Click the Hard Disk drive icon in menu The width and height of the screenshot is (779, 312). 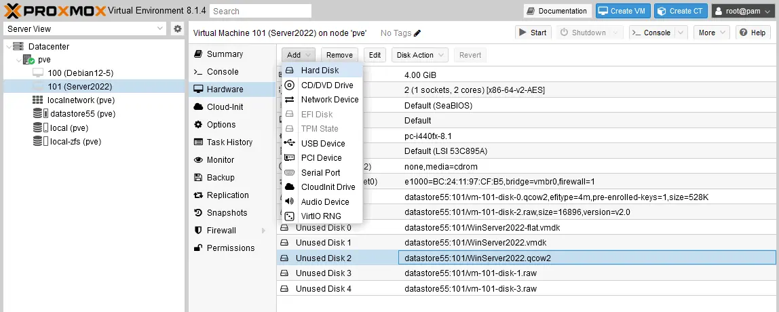pos(289,71)
